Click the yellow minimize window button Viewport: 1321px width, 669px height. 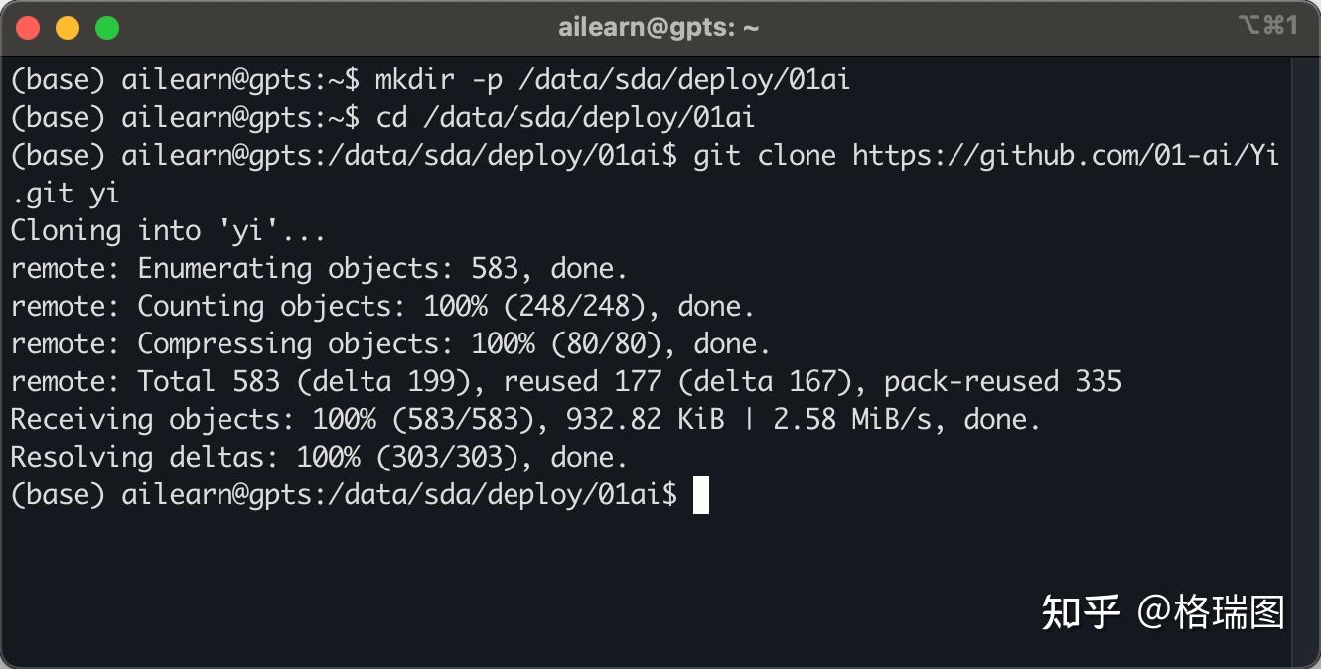point(68,28)
